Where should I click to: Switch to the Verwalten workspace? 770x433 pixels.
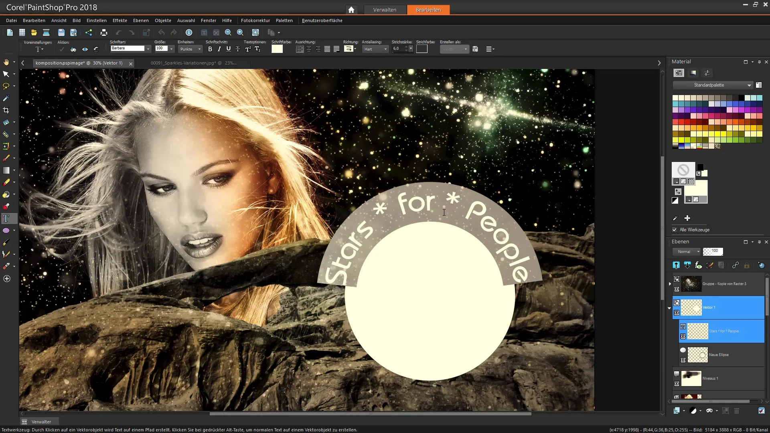(x=385, y=10)
